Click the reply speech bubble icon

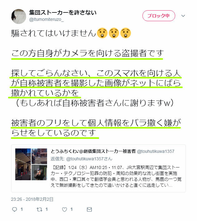[x=14, y=209]
